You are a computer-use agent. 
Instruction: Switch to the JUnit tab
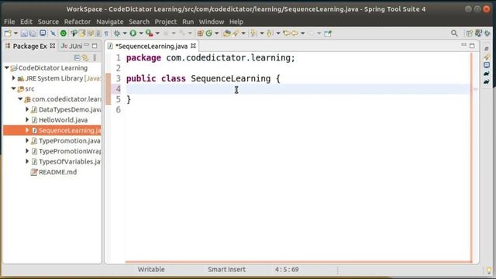72,46
